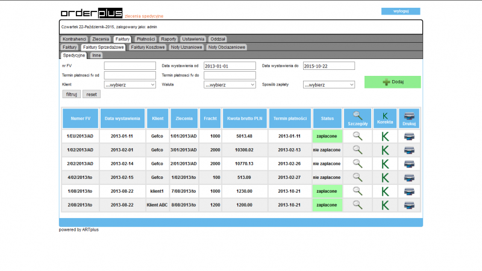Select client cell Klient ABC
This screenshot has height=271, width=482.
click(157, 205)
